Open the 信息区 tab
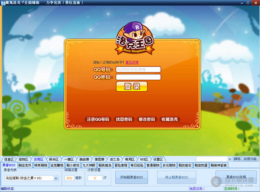The image size is (260, 192). coord(9,159)
